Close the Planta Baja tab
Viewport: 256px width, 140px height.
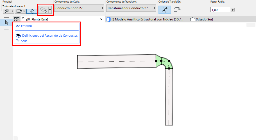[101, 19]
